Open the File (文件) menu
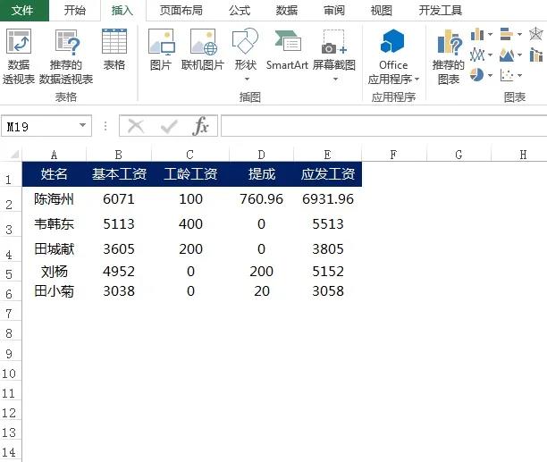 point(22,11)
